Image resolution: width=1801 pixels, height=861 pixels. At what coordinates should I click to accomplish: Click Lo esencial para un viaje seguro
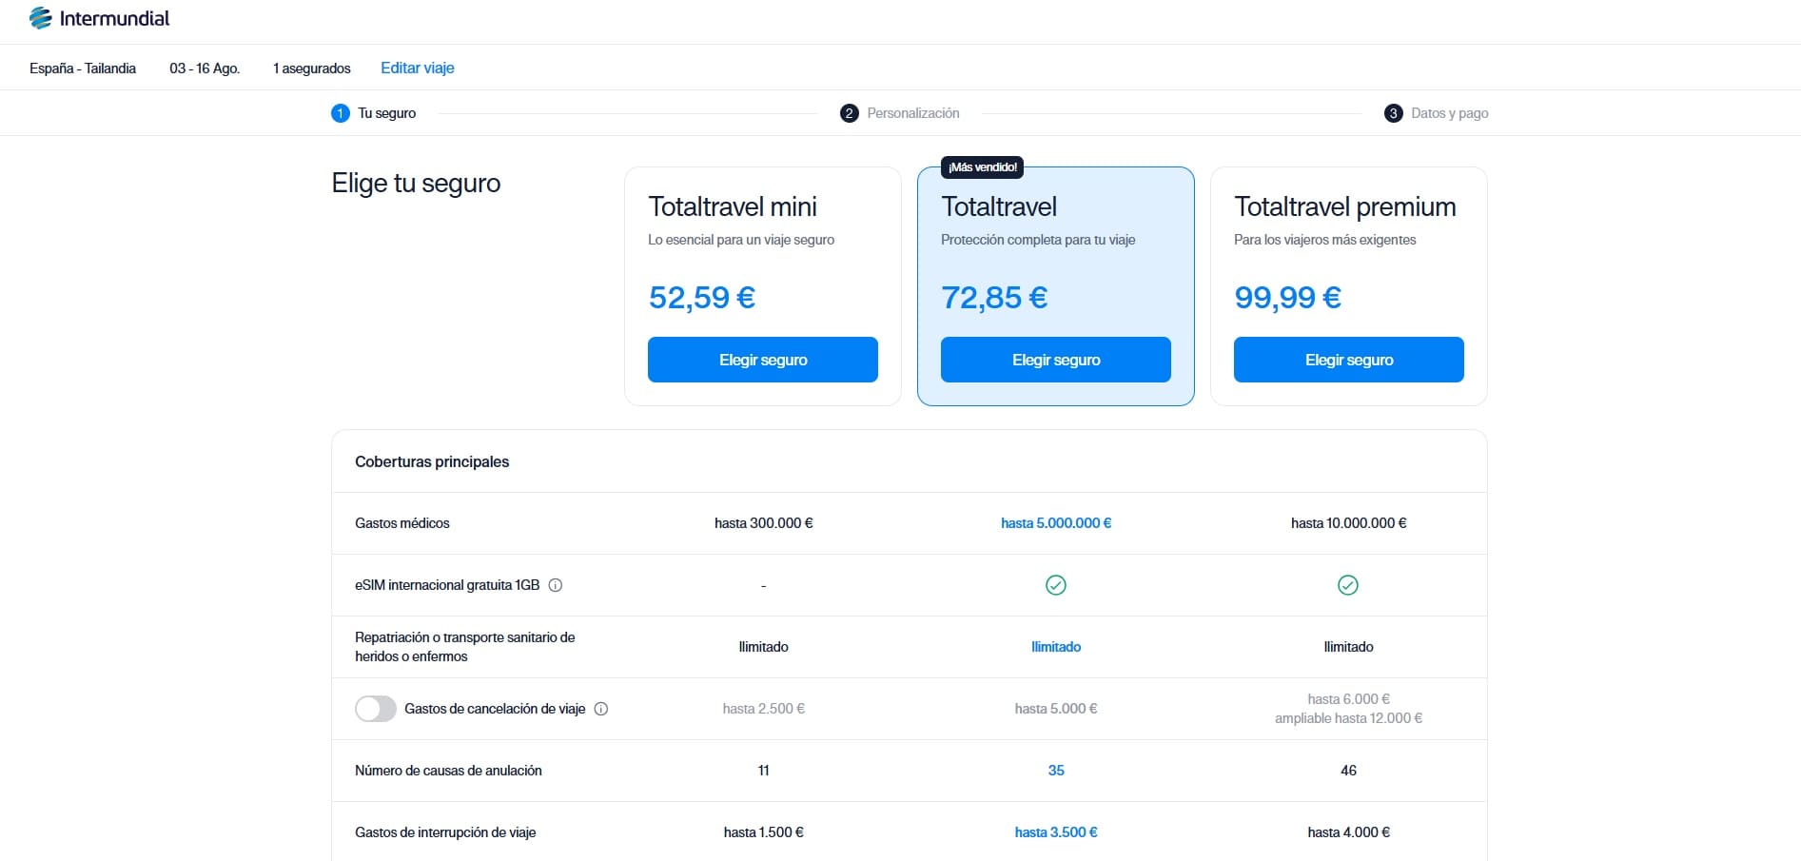click(741, 240)
